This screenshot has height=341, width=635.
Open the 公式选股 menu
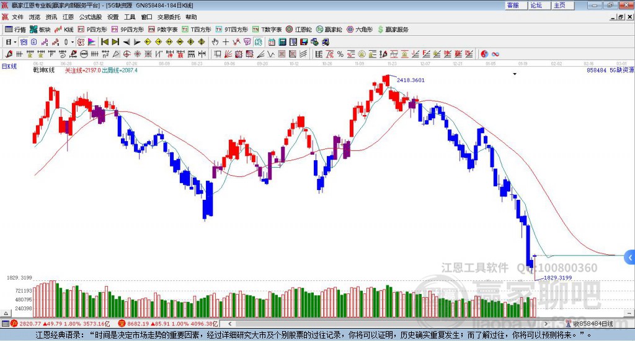coord(91,17)
